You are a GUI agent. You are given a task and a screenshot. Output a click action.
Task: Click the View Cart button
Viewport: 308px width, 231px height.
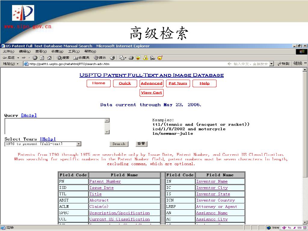click(x=152, y=93)
